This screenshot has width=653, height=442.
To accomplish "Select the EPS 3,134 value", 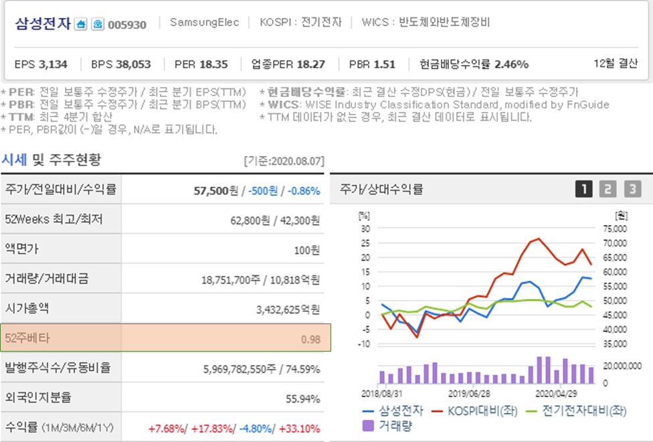I will click(x=41, y=64).
